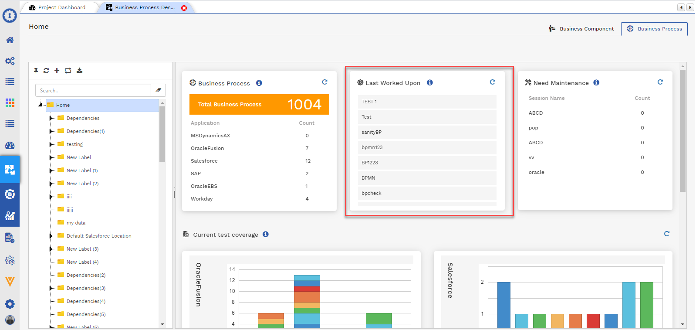Focus the tree Search field
696x330 pixels.
click(x=93, y=90)
